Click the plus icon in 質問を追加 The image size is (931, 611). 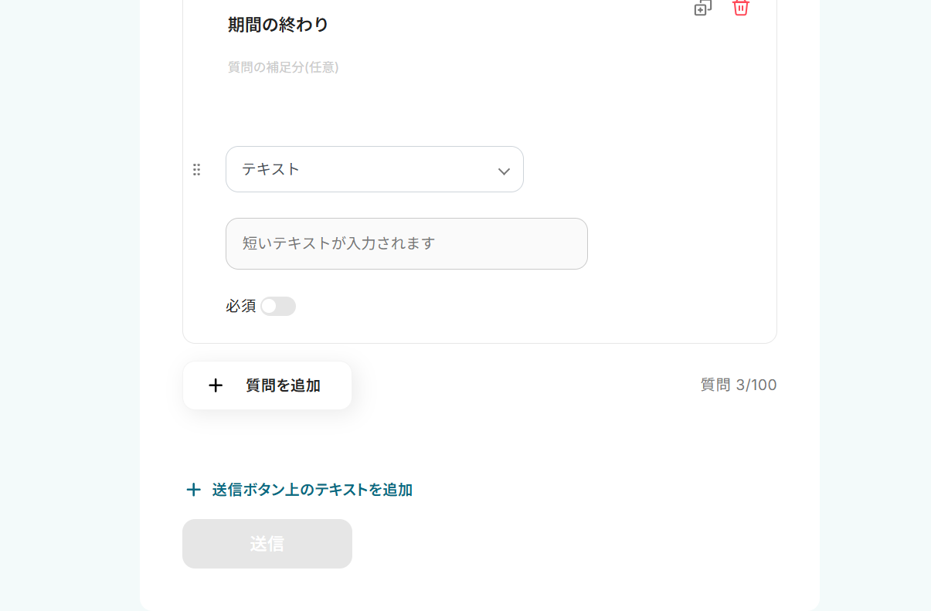click(216, 385)
